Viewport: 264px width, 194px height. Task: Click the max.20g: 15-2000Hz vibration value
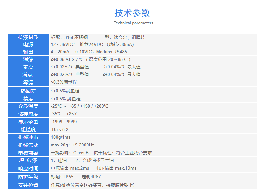click(x=72, y=145)
